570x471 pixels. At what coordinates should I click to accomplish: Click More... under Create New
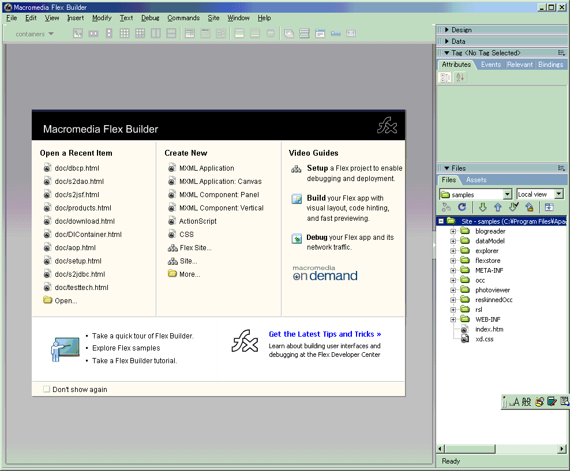[x=189, y=274]
